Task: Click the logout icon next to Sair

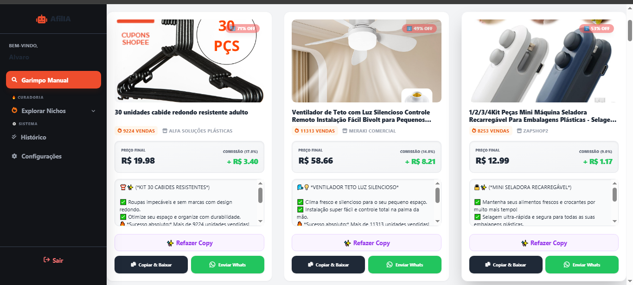Action: coord(46,260)
